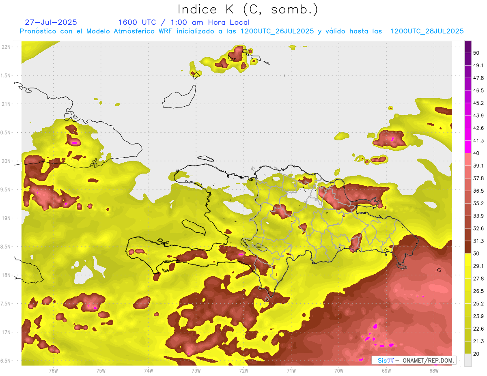This screenshot has height=376, width=487.
Task: Click the colorbar value '21.3'
Action: coord(478,341)
